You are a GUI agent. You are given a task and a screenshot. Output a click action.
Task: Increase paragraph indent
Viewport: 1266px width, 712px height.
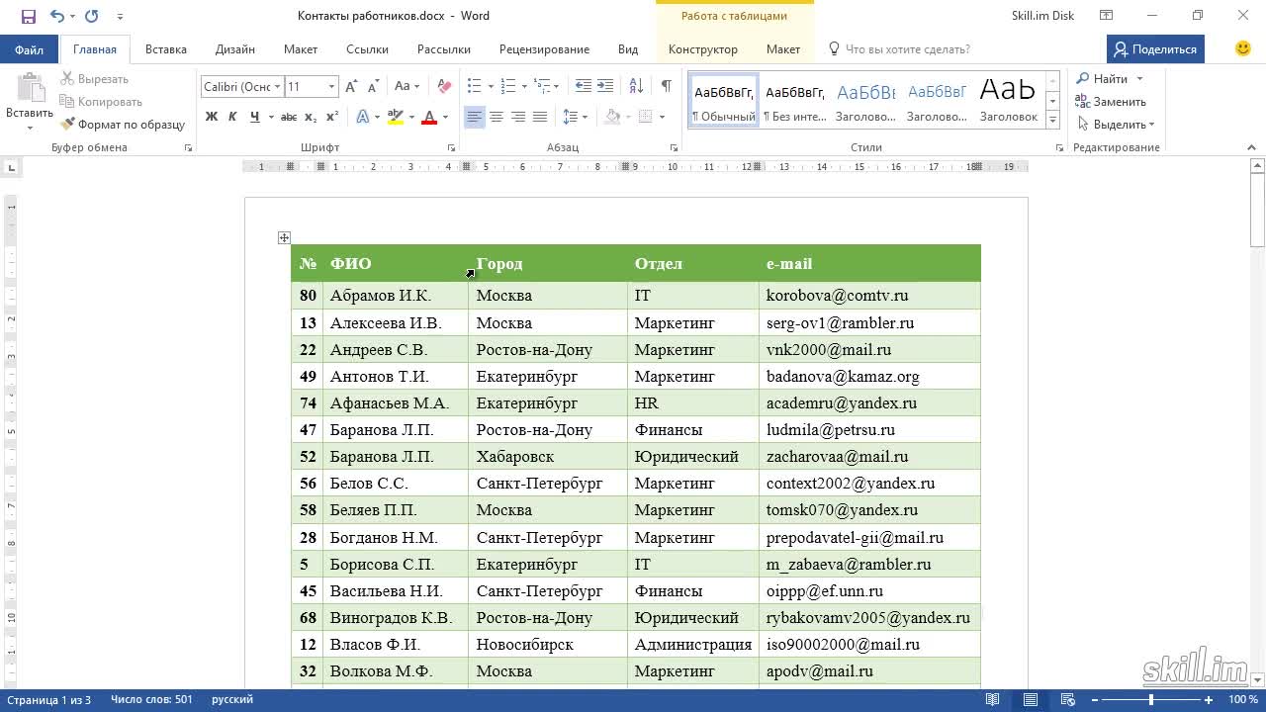coord(605,87)
